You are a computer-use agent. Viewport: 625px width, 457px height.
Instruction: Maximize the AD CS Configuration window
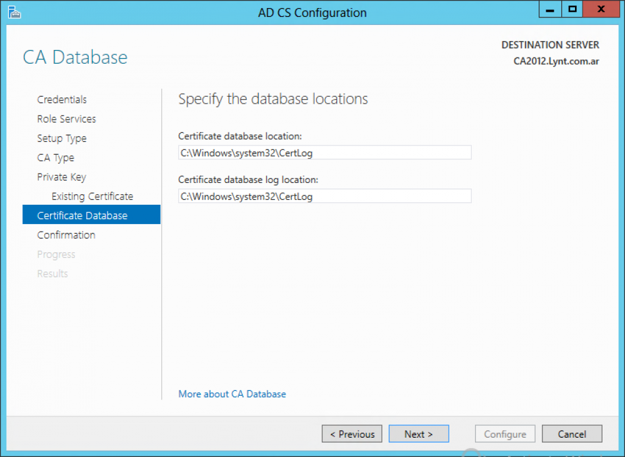coord(571,9)
